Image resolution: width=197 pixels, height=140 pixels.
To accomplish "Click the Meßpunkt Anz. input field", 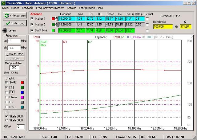I will (x=14, y=68).
